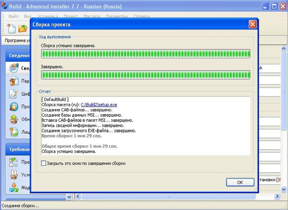Select the Prerequisites checklist icon
The width and height of the screenshot is (288, 210).
[x=14, y=162]
